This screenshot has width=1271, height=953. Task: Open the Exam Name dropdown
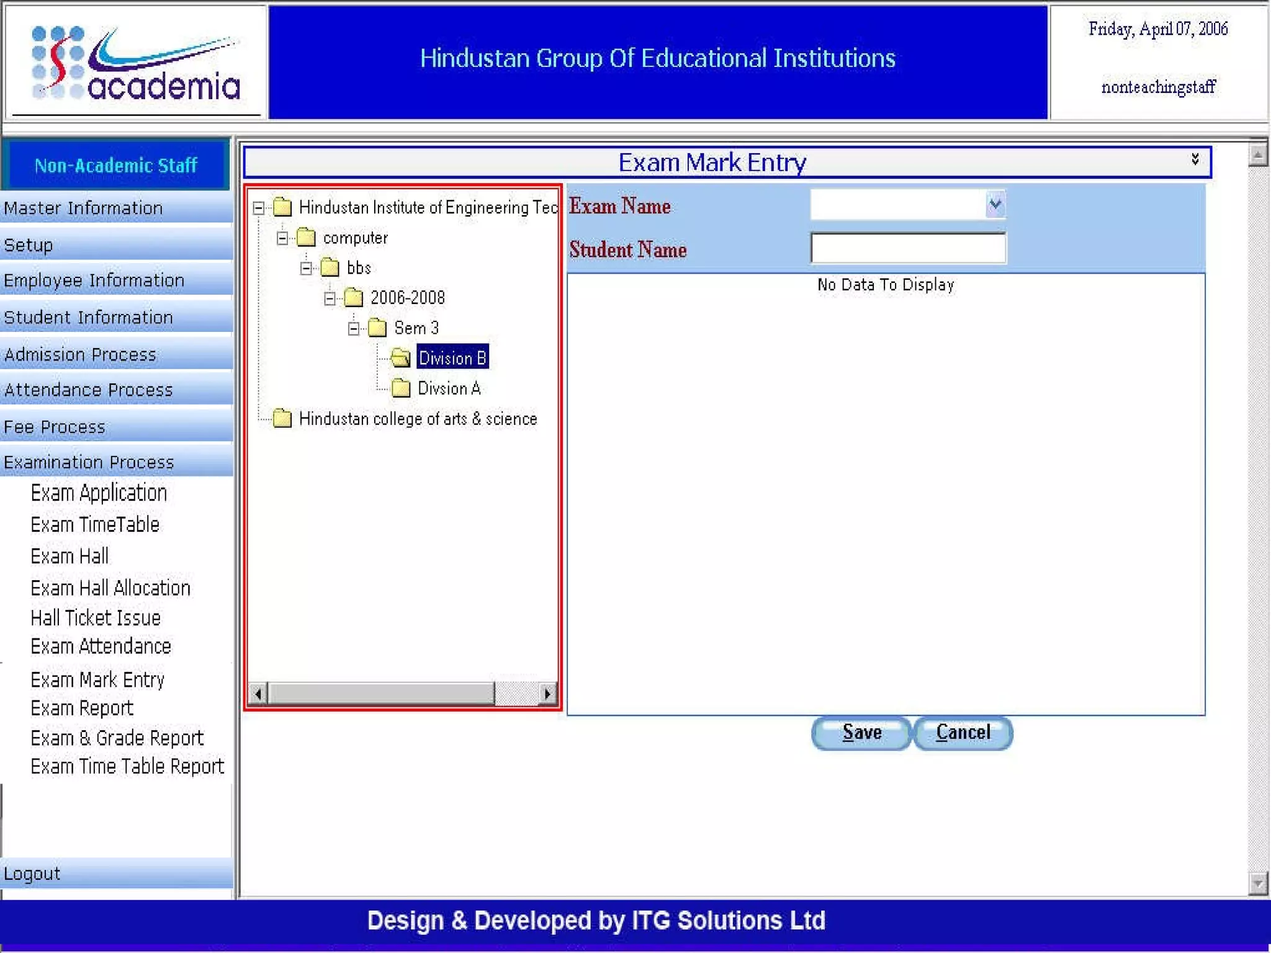tap(994, 204)
